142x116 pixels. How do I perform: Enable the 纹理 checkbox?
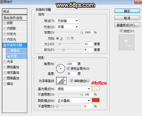8,56
